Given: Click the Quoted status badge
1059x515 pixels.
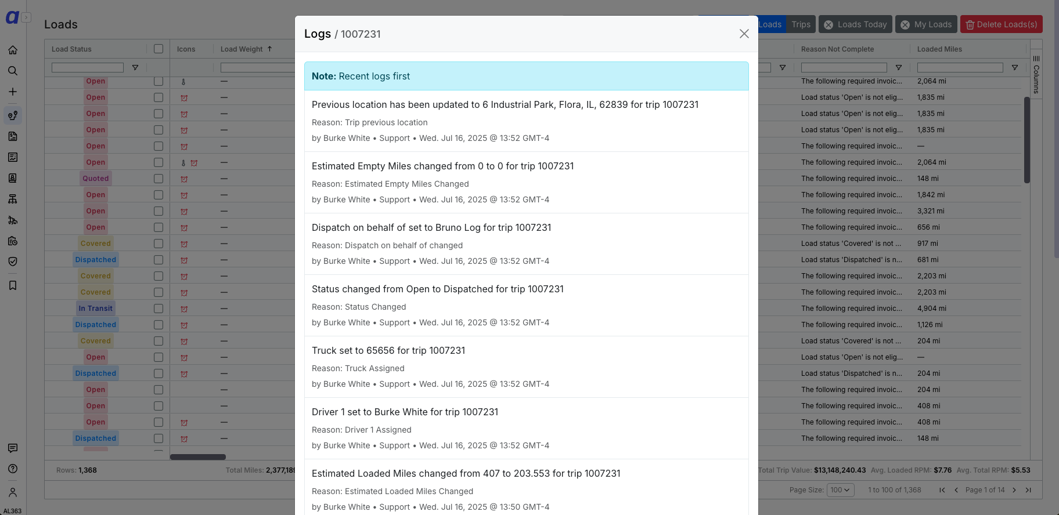Looking at the screenshot, I should click(x=96, y=179).
